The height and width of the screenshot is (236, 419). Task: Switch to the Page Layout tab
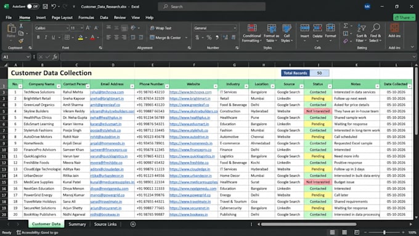click(62, 17)
